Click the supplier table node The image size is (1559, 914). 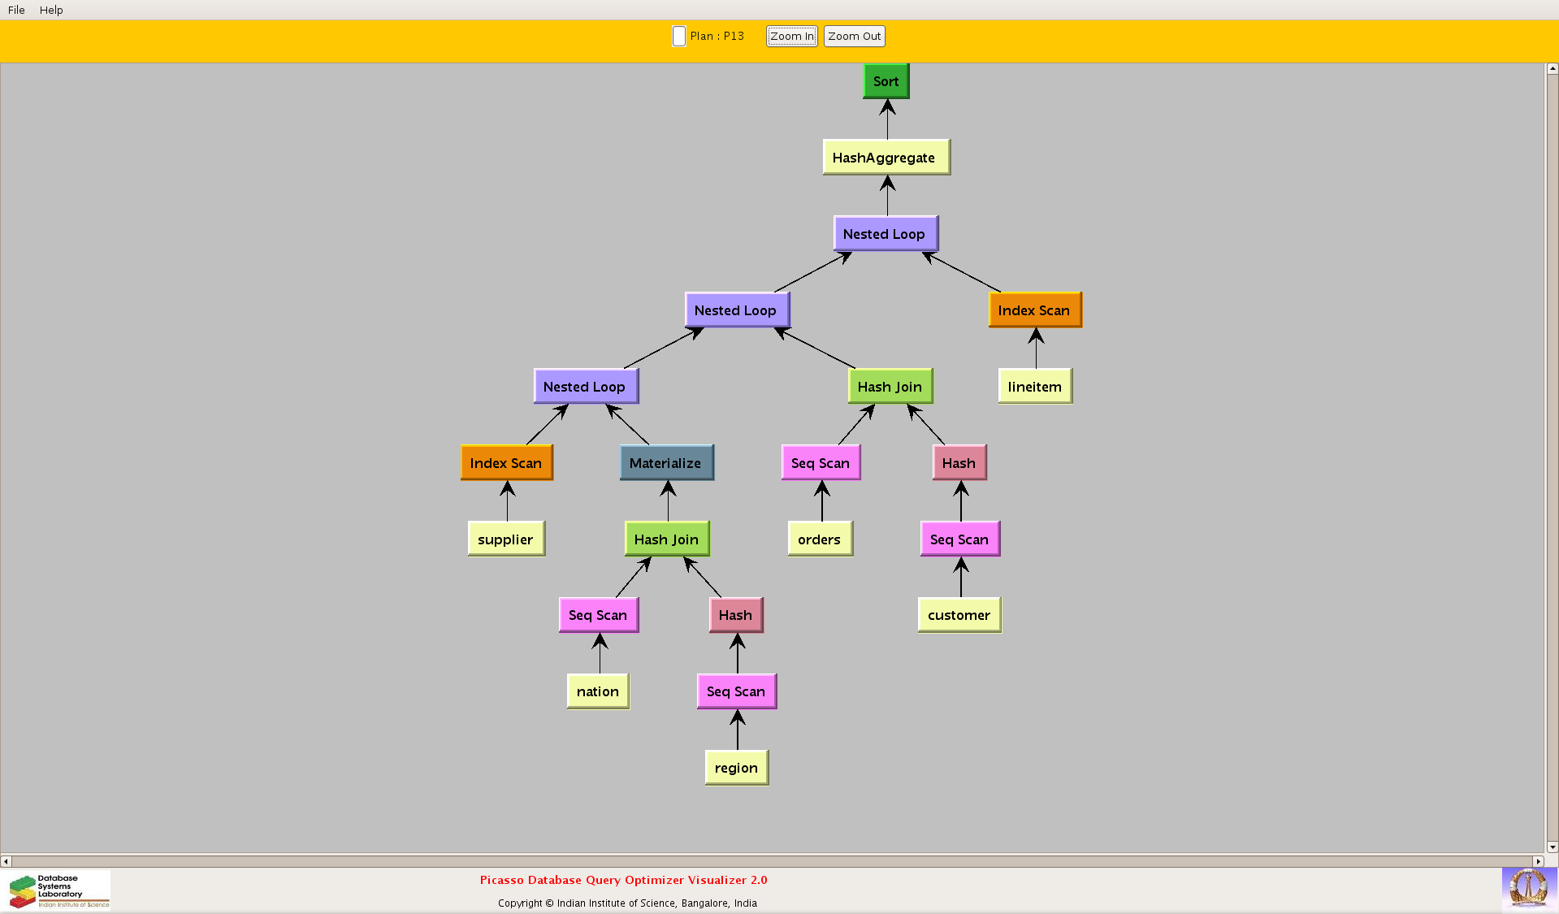tap(505, 539)
